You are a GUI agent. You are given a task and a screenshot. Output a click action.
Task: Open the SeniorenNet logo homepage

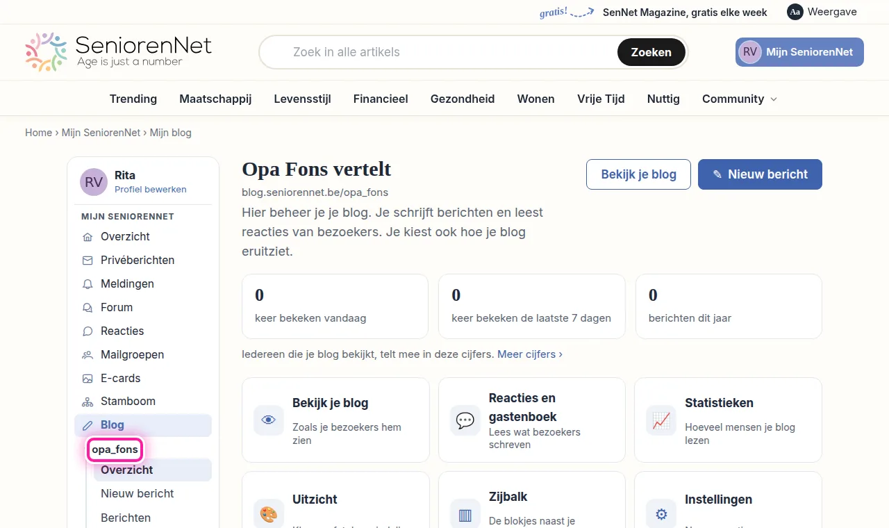(119, 52)
